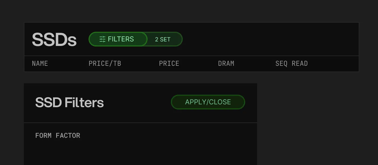Click the "2 SET" filter count badge
378x165 pixels.
tap(163, 39)
